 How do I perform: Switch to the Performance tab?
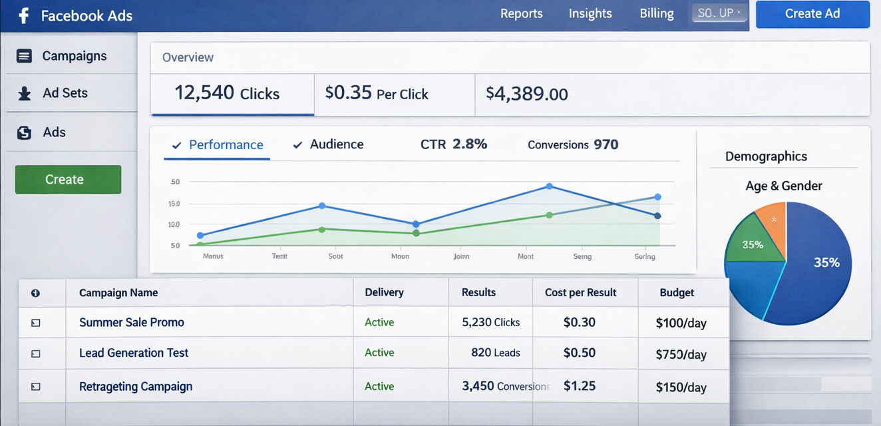pos(217,145)
